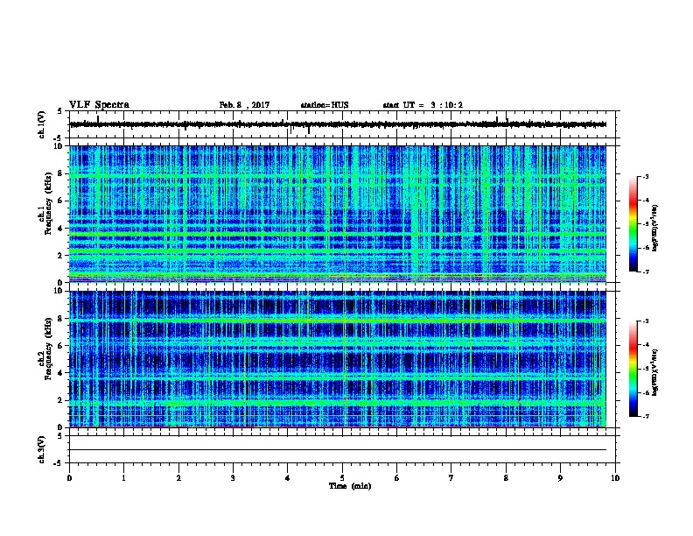Click the "-3" label on lower color bar
693x536 pixels.
[646, 321]
